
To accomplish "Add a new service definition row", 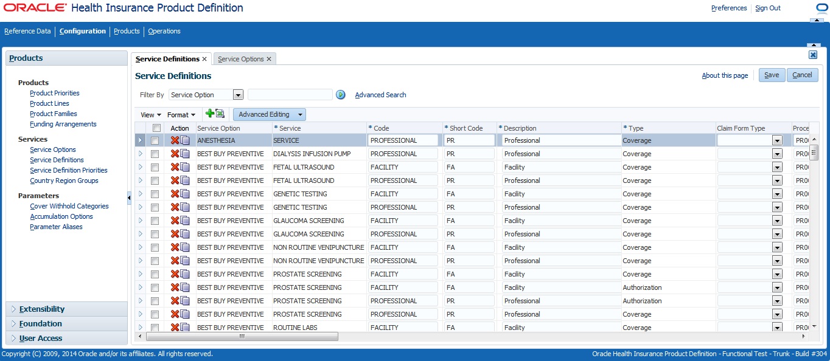I will tap(210, 114).
